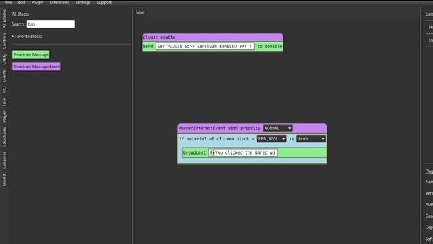Switch to the Item side tab
This screenshot has height=244, width=433.
coord(5,102)
